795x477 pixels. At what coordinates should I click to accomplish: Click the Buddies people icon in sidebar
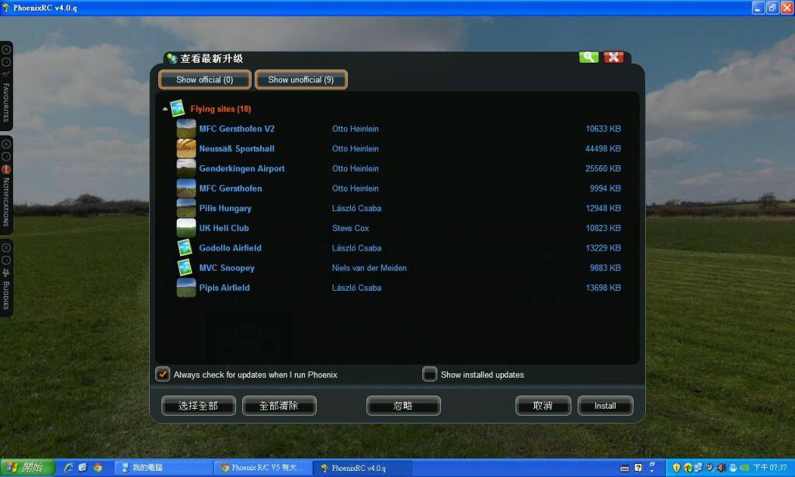tap(6, 273)
